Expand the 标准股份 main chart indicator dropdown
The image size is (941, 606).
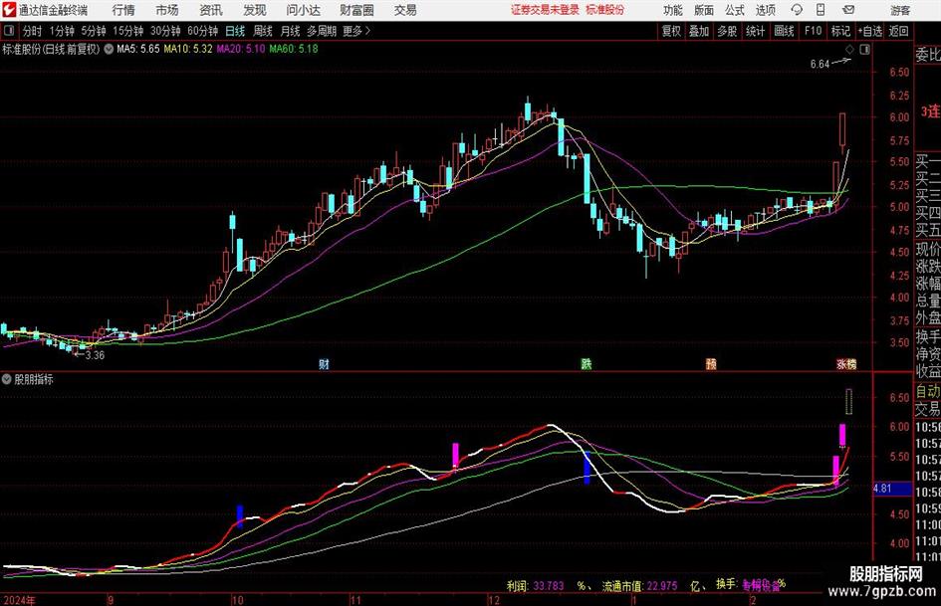[x=109, y=49]
